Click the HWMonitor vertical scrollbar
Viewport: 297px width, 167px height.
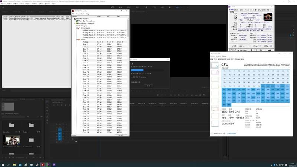pyautogui.click(x=128, y=76)
